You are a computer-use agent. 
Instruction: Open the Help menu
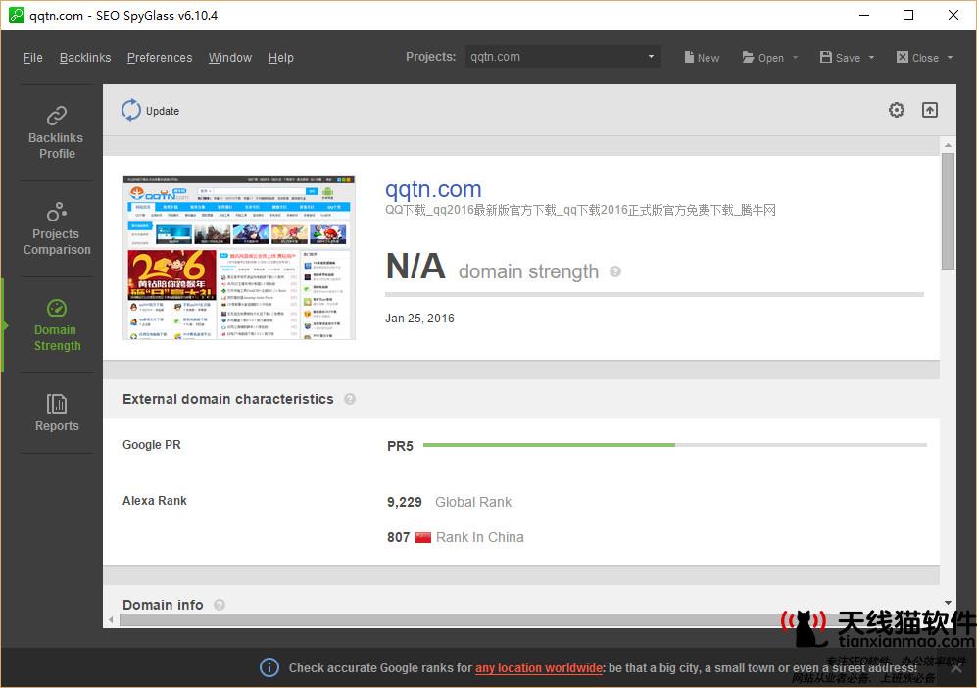point(281,57)
